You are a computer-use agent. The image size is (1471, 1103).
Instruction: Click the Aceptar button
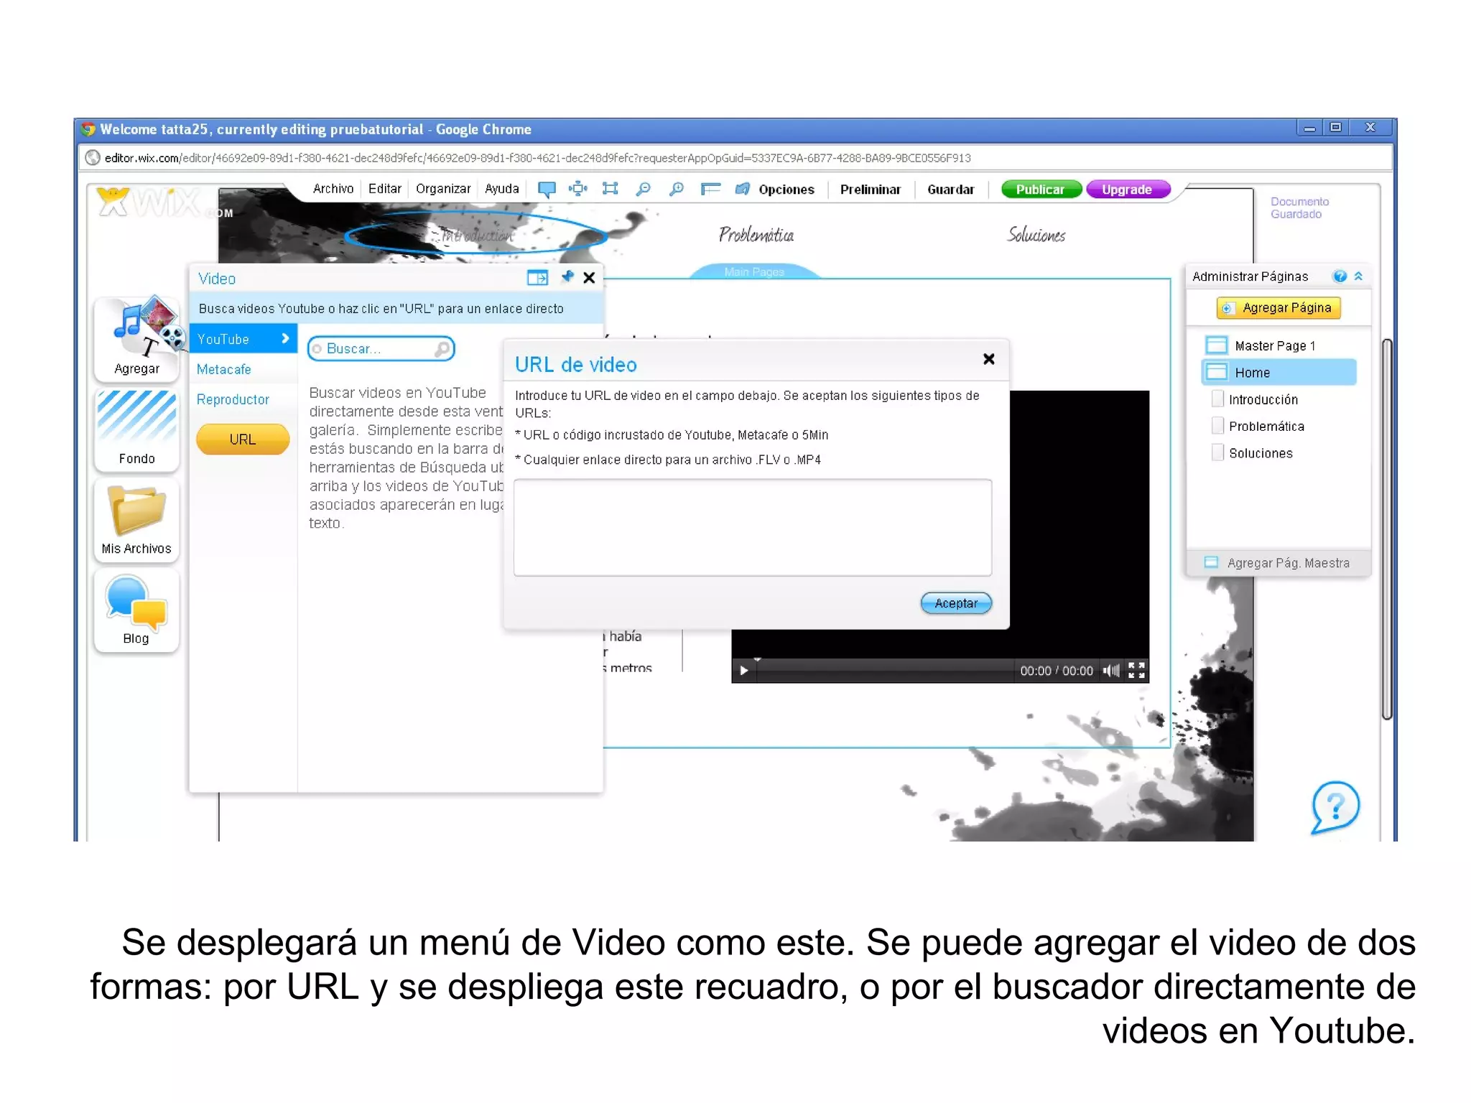click(956, 603)
